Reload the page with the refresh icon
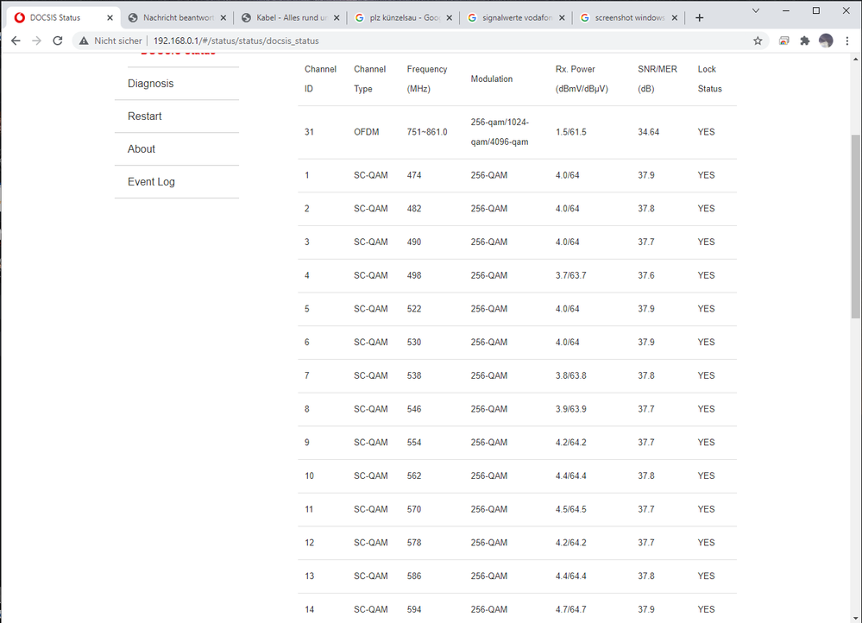This screenshot has width=862, height=623. click(57, 41)
